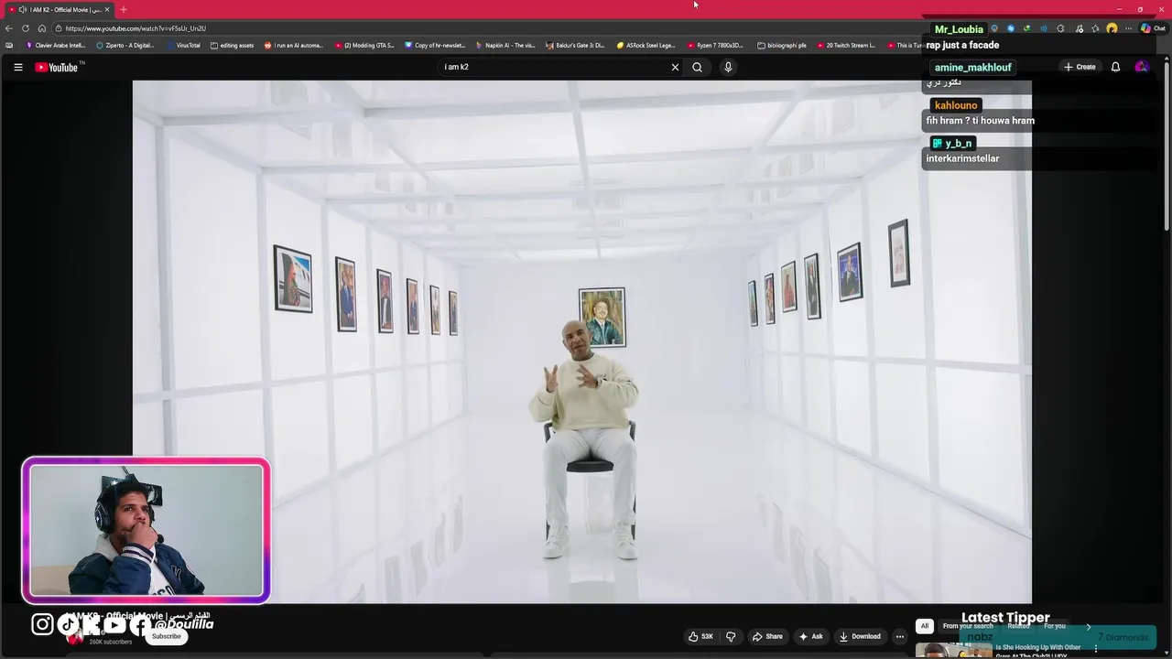Open YouTube notifications bell
Image resolution: width=1172 pixels, height=659 pixels.
tap(1115, 67)
